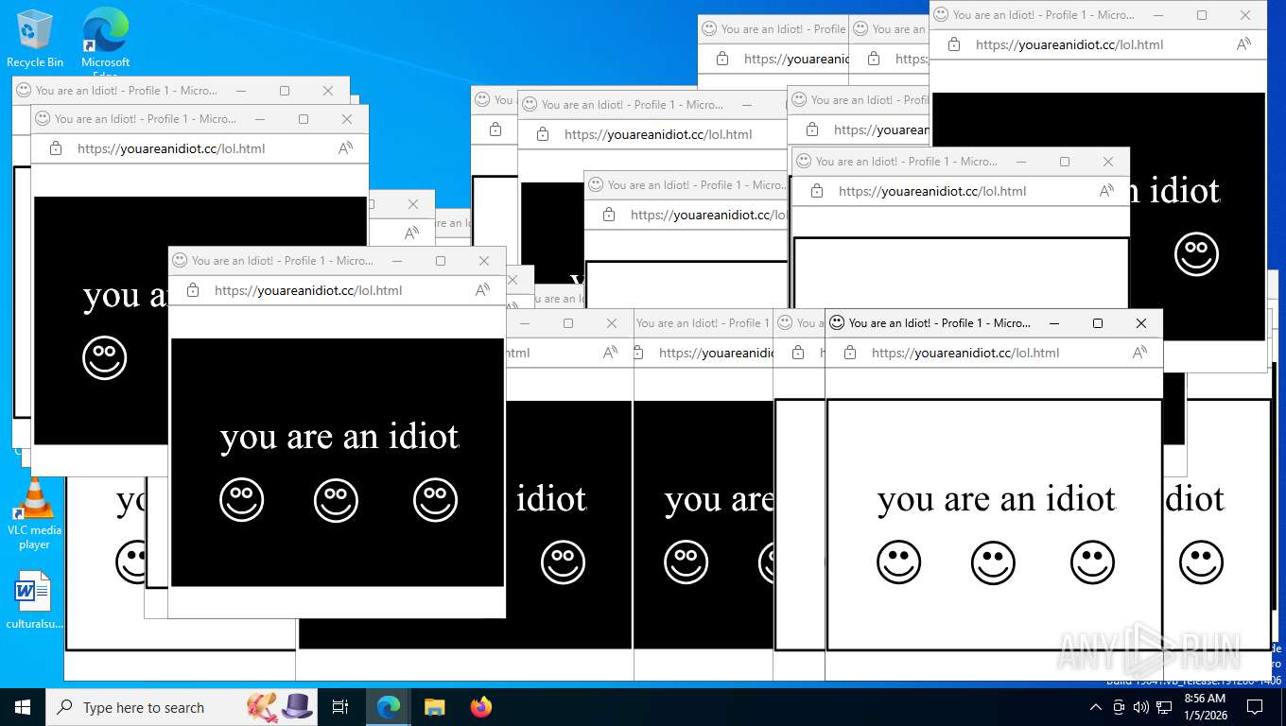
Task: Select the URL in the black three-smiley window
Action: tap(308, 290)
